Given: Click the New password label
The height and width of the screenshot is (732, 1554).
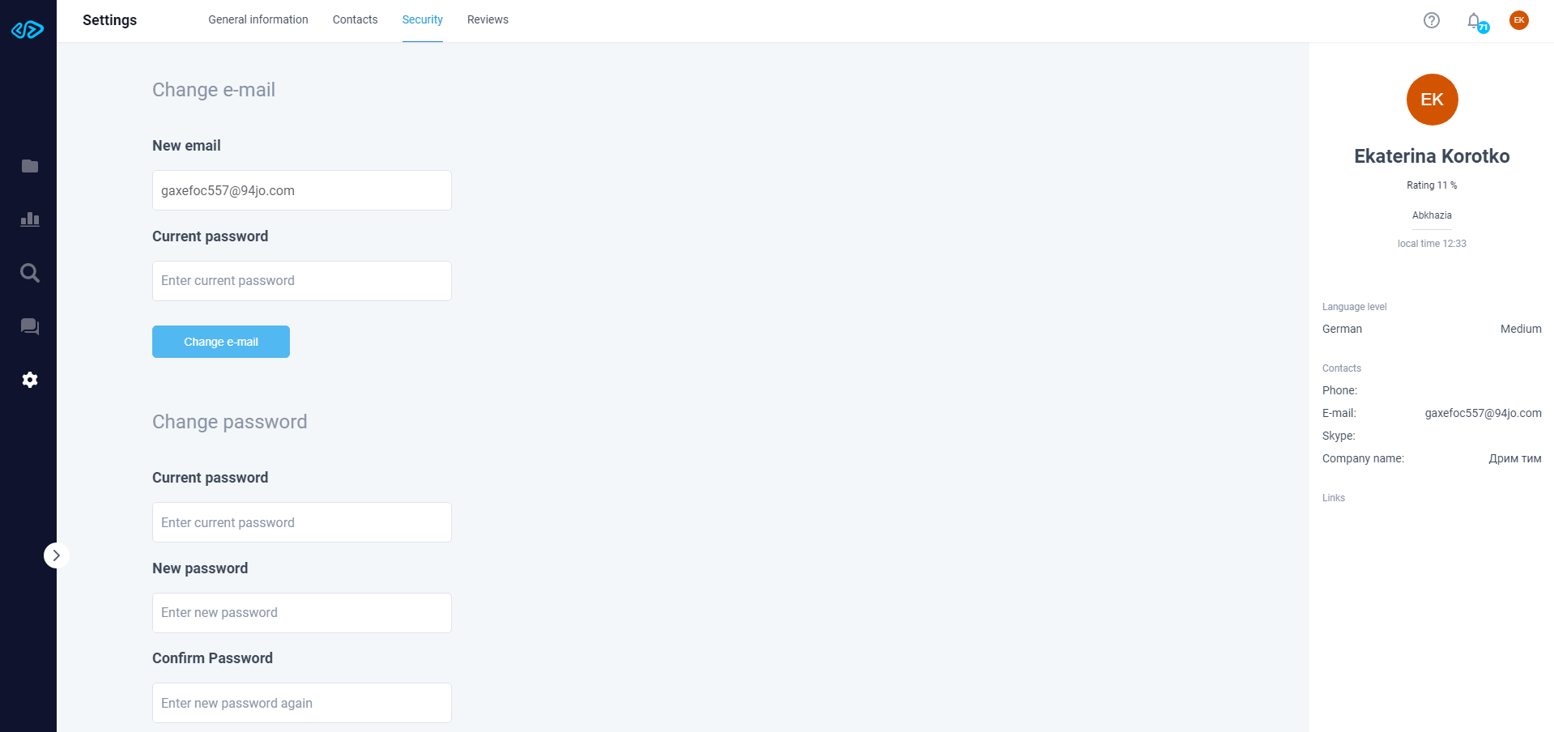Looking at the screenshot, I should (x=200, y=568).
